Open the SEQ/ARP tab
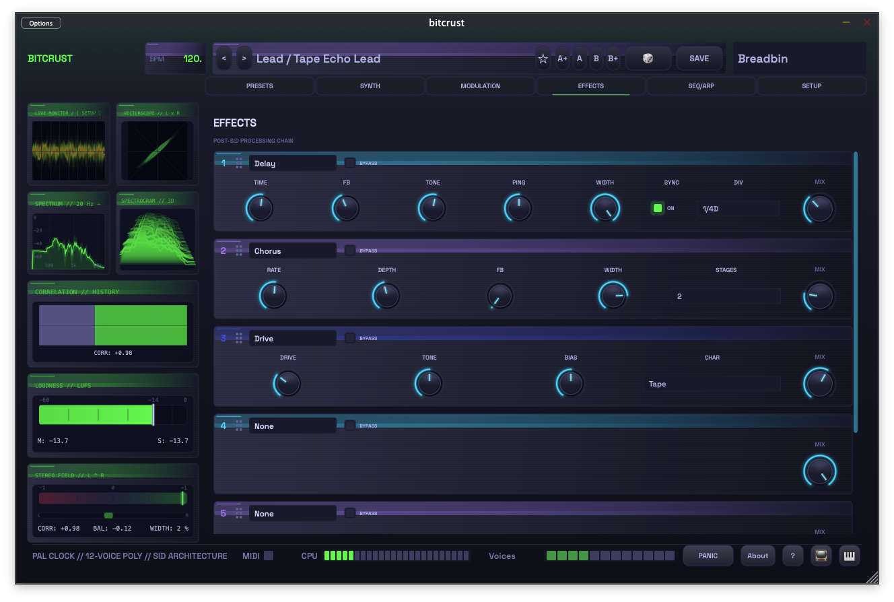Screen dimensions: 894x602 [701, 86]
